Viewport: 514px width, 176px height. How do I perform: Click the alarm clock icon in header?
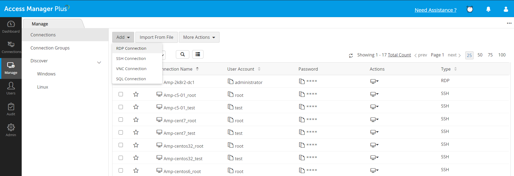coord(470,9)
